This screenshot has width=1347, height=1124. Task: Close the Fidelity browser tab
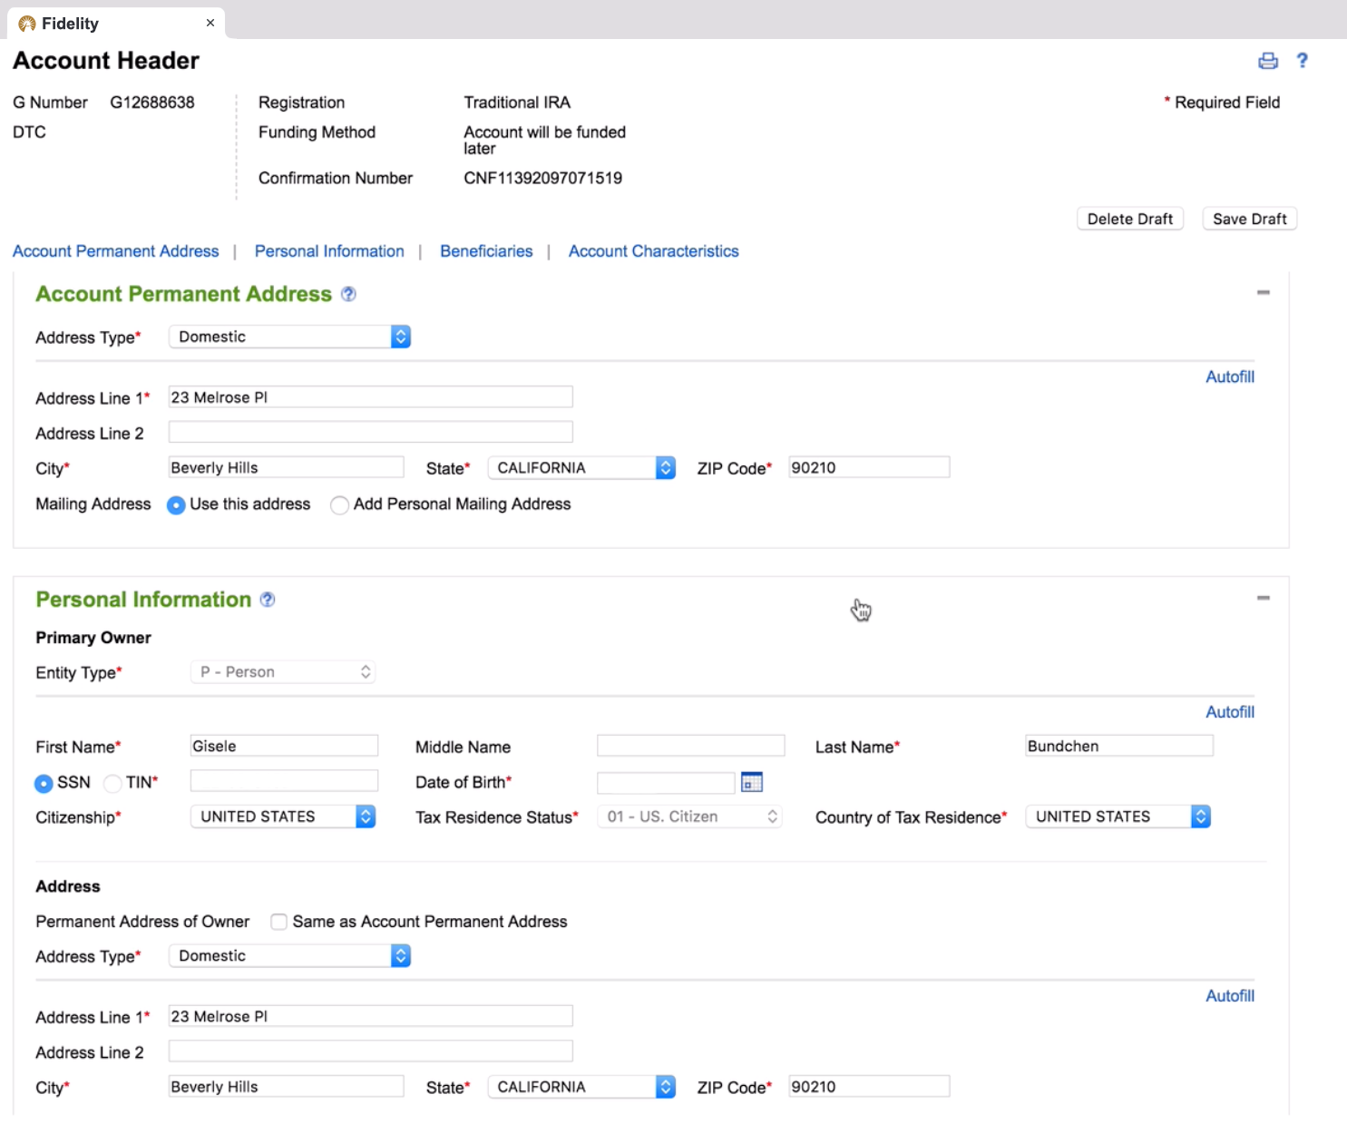[x=210, y=23]
